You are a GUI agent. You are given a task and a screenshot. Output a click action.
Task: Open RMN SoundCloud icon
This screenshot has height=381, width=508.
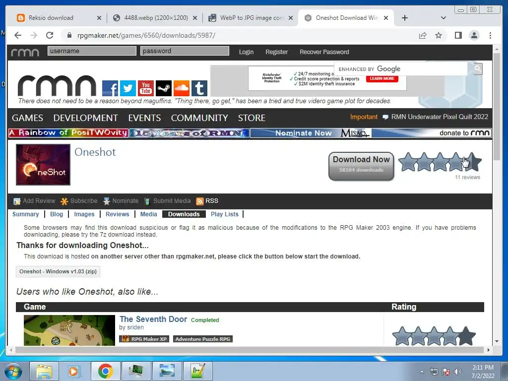pyautogui.click(x=182, y=88)
